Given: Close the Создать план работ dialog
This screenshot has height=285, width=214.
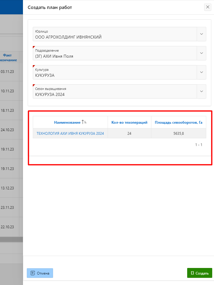Looking at the screenshot, I should (x=207, y=7).
